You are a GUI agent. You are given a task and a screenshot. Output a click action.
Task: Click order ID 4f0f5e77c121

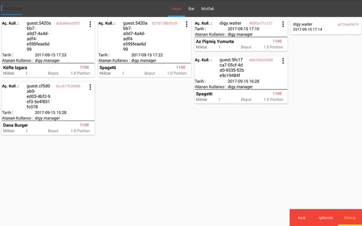pos(260,23)
